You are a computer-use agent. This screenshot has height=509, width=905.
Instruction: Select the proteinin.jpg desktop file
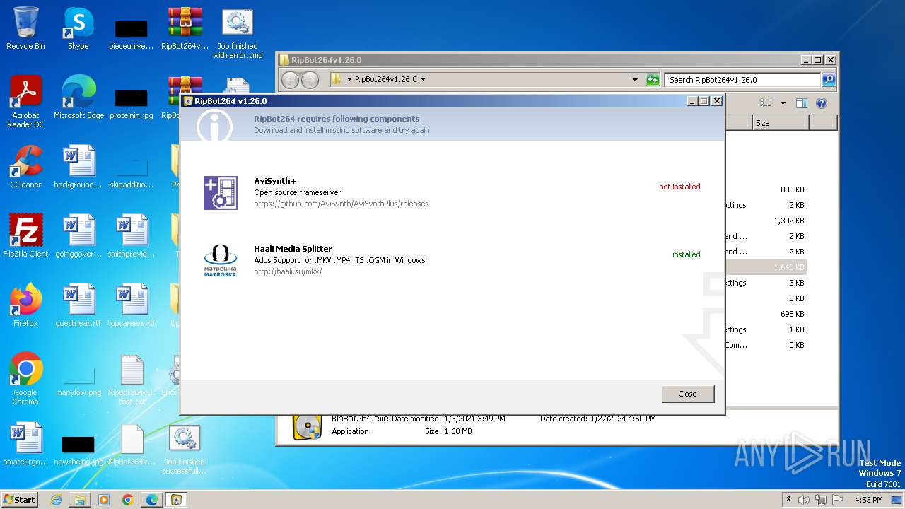[132, 103]
